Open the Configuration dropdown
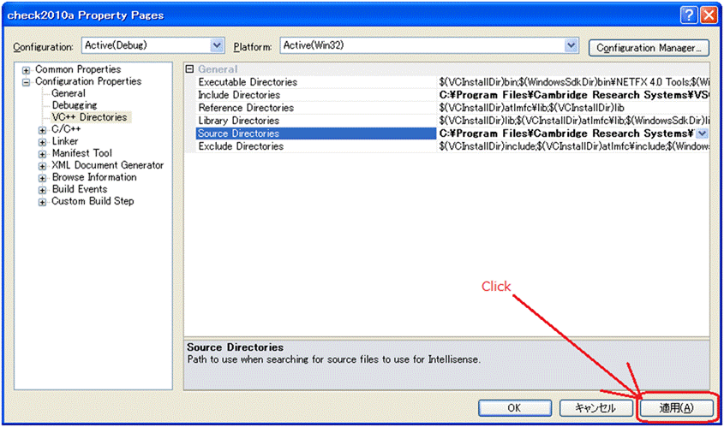 216,45
